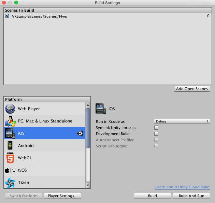Click the iOS title beside the settings icon
Viewport: 215px width, 203px height.
tap(112, 109)
